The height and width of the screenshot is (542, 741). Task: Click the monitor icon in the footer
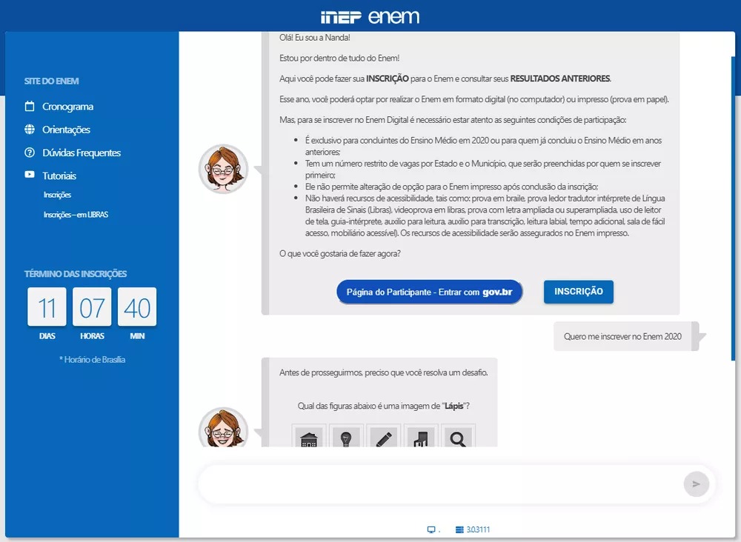click(x=431, y=529)
